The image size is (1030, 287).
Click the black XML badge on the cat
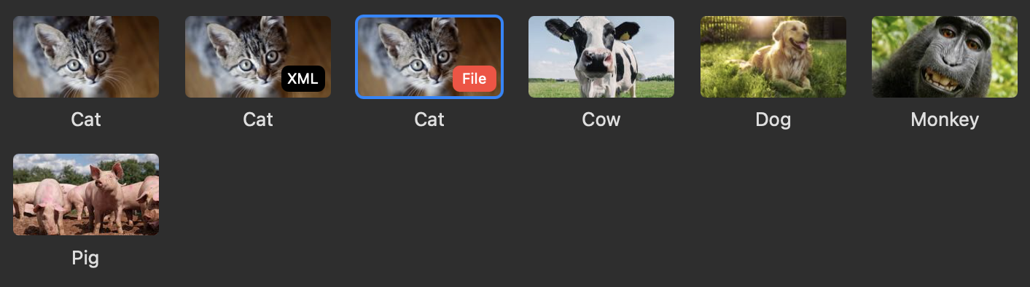tap(303, 79)
